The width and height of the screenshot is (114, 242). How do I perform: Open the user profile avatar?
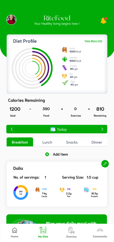pos(11,20)
